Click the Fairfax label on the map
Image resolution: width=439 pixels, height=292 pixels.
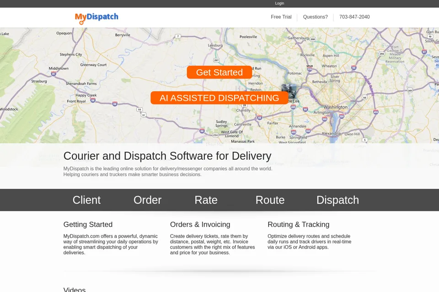click(x=273, y=123)
